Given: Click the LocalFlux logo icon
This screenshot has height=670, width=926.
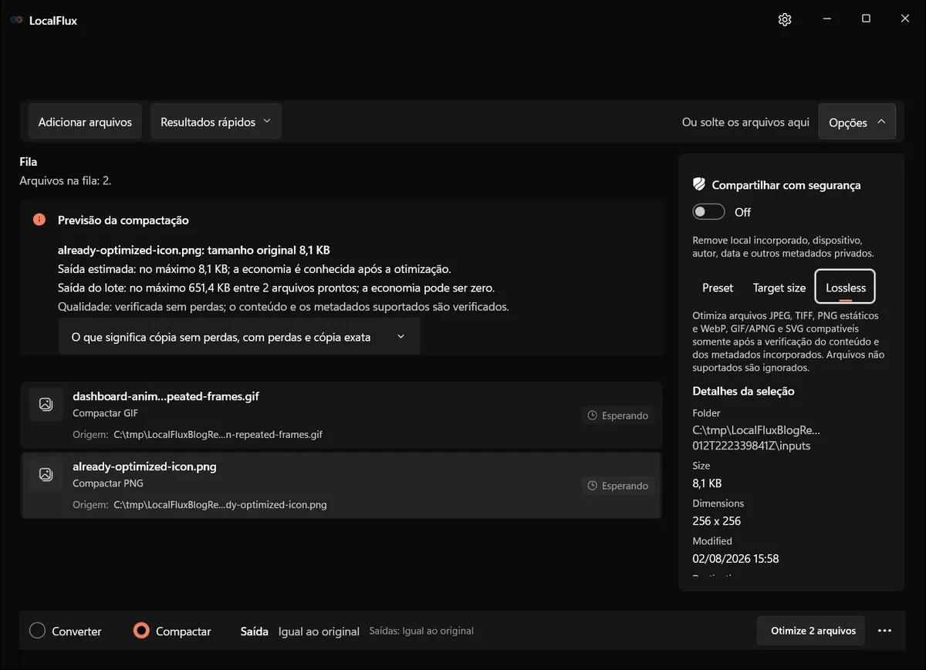Looking at the screenshot, I should click(x=16, y=20).
